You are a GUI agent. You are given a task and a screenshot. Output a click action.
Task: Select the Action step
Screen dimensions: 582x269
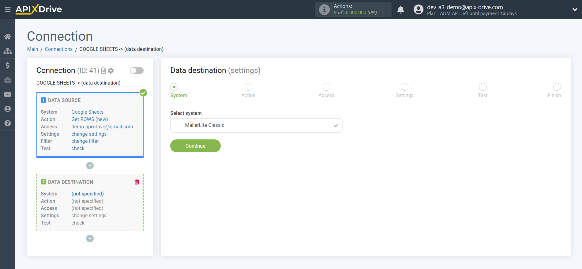(248, 87)
